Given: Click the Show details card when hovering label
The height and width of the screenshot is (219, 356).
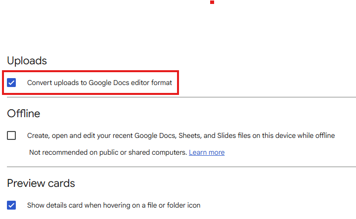Looking at the screenshot, I should [113, 205].
